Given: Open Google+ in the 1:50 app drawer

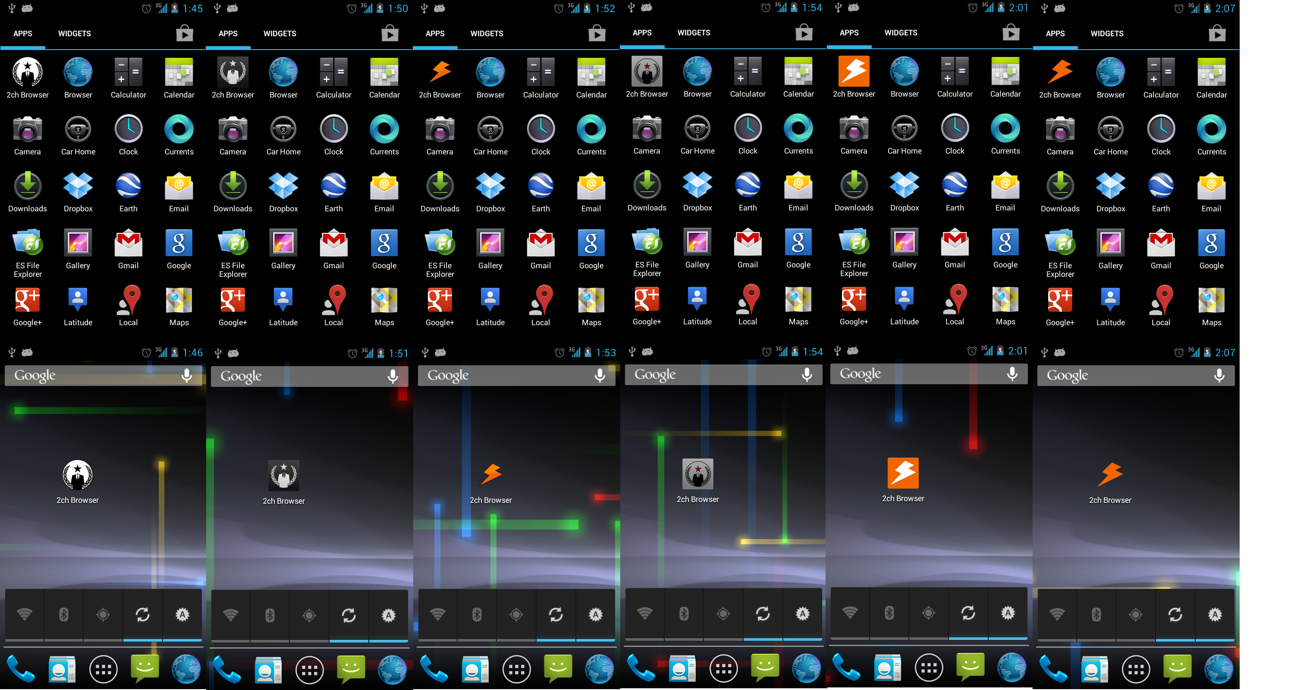Looking at the screenshot, I should click(x=232, y=305).
